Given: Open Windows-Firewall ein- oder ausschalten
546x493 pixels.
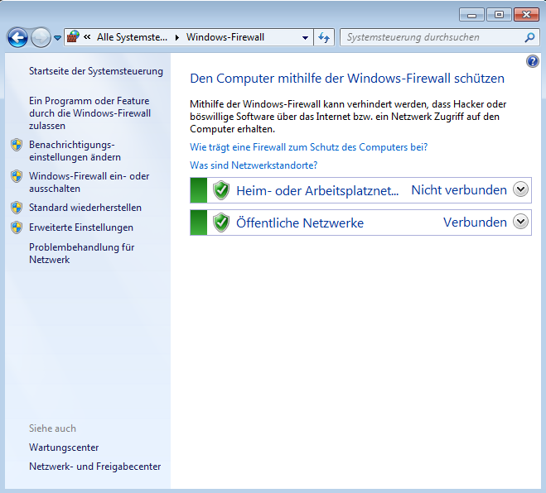Looking at the screenshot, I should 89,182.
